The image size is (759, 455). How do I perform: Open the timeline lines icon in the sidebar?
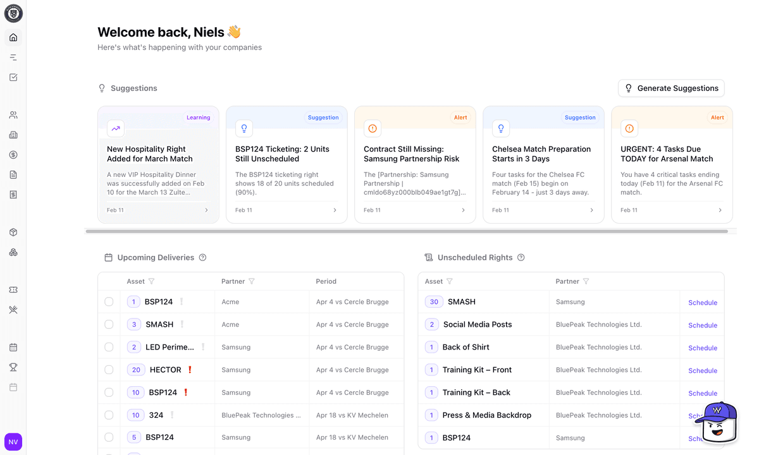tap(13, 58)
